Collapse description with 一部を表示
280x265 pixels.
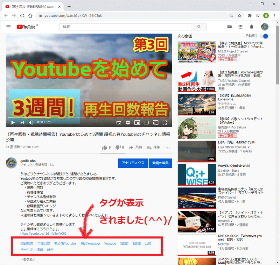coord(28,259)
